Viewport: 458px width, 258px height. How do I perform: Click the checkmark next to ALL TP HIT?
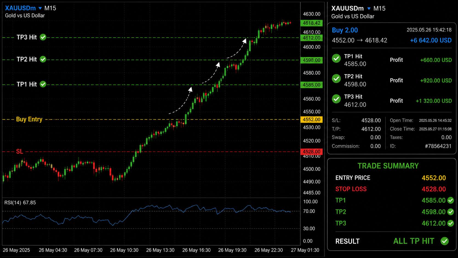pyautogui.click(x=445, y=241)
